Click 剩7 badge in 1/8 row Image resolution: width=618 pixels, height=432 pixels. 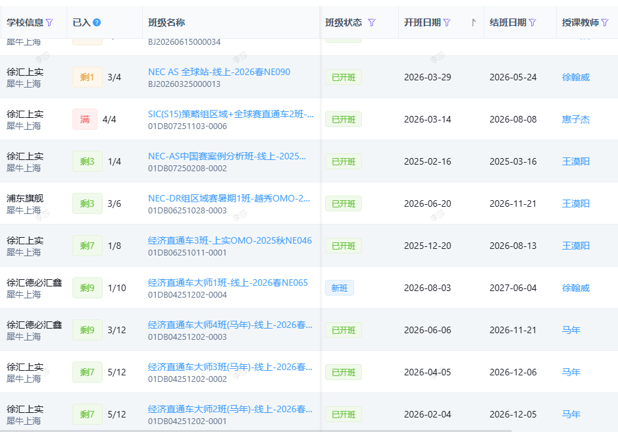tap(87, 246)
